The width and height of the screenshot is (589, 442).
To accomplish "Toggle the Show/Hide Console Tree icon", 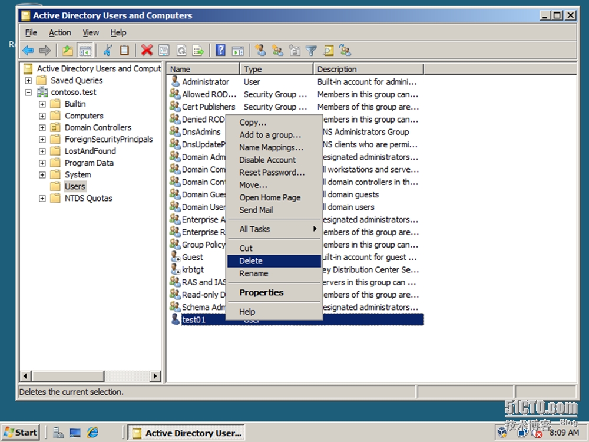I will 85,50.
